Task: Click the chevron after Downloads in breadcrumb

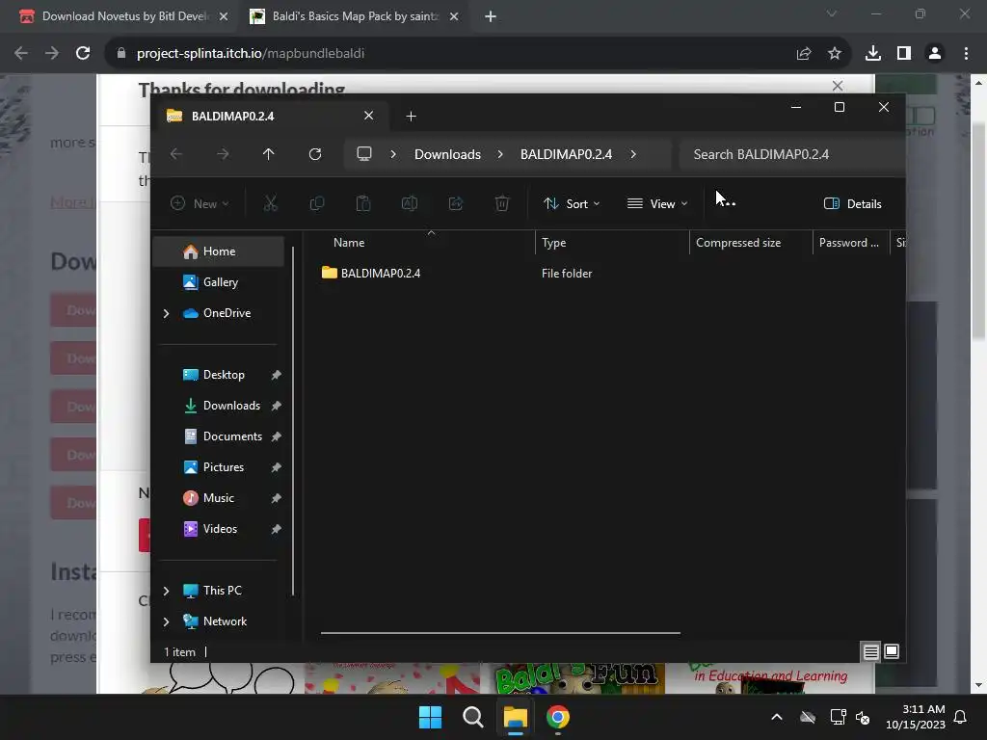Action: tap(500, 154)
